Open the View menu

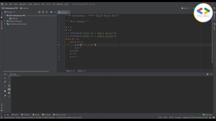coord(16,4)
